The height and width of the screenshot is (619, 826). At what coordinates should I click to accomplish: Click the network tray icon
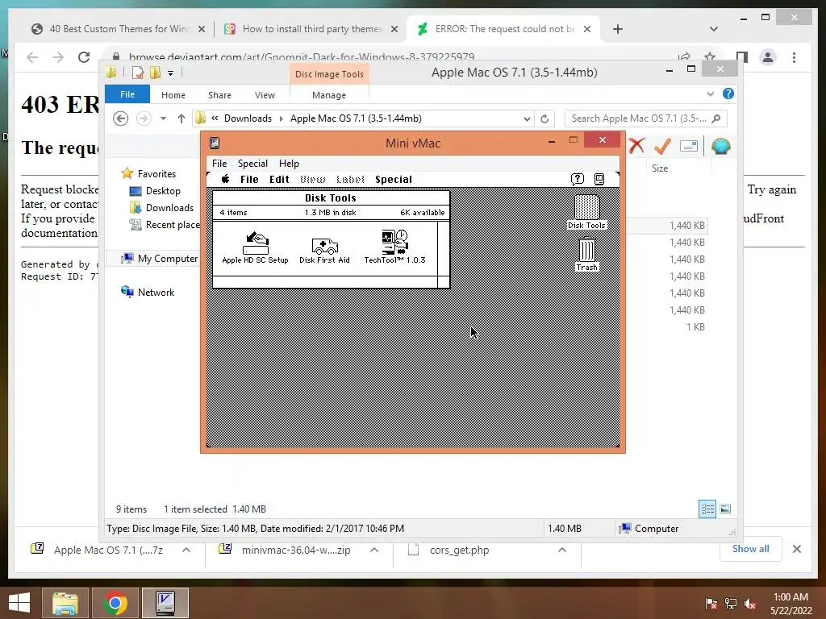(731, 604)
